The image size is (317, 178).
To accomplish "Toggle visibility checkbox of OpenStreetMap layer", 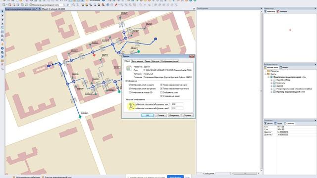I will (x=274, y=80).
